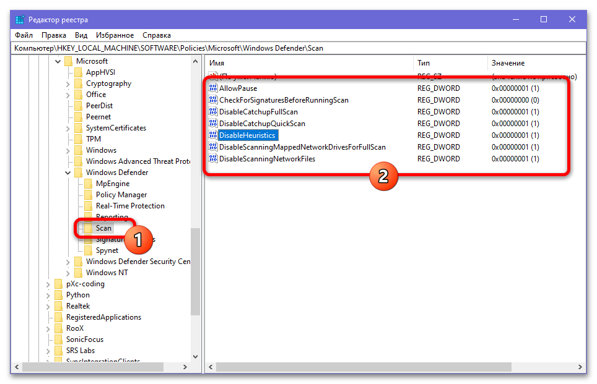The image size is (597, 384).
Task: Select the Windows Advanced Threat Protection key
Action: pos(138,161)
